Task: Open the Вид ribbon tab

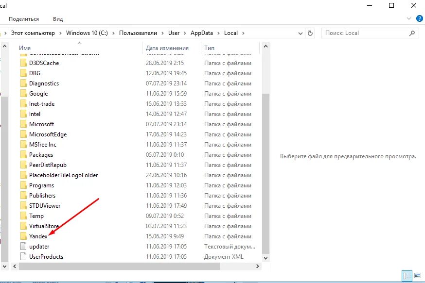Action: (58, 19)
